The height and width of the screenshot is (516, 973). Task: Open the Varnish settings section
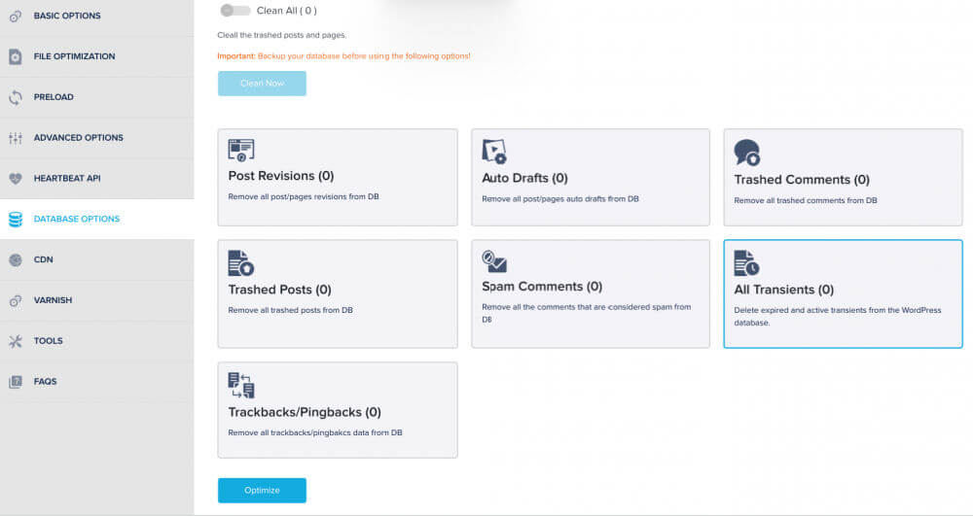[96, 300]
